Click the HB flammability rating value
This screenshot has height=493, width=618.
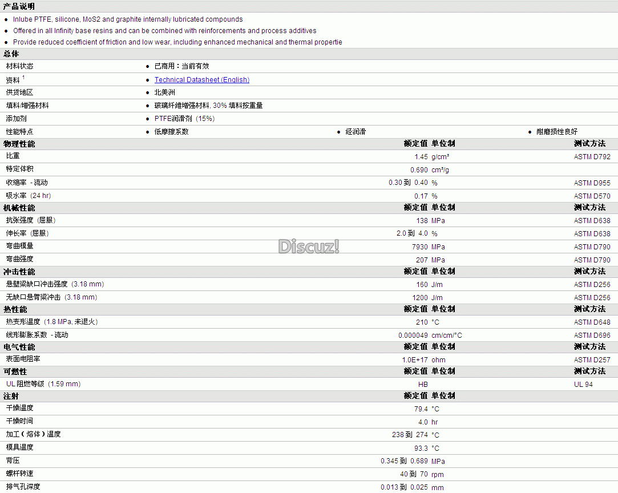click(423, 384)
